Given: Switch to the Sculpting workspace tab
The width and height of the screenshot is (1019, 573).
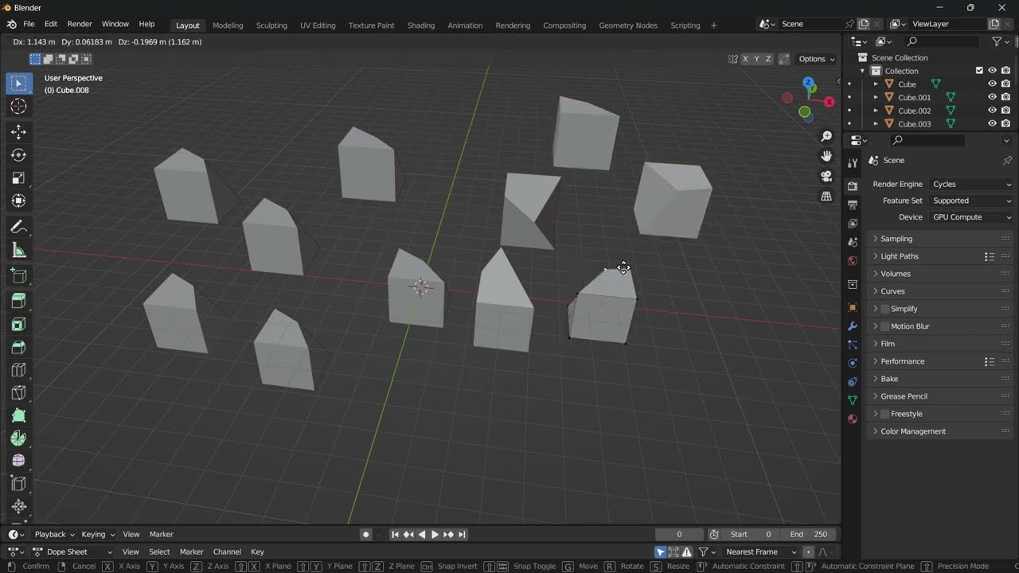Looking at the screenshot, I should pyautogui.click(x=271, y=25).
